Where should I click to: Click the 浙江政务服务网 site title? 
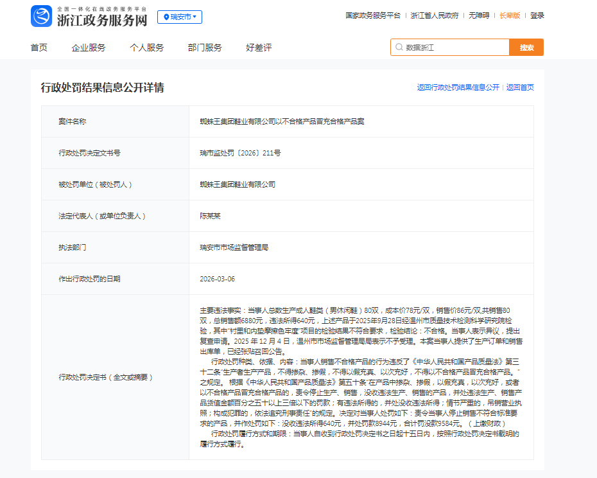(x=102, y=20)
